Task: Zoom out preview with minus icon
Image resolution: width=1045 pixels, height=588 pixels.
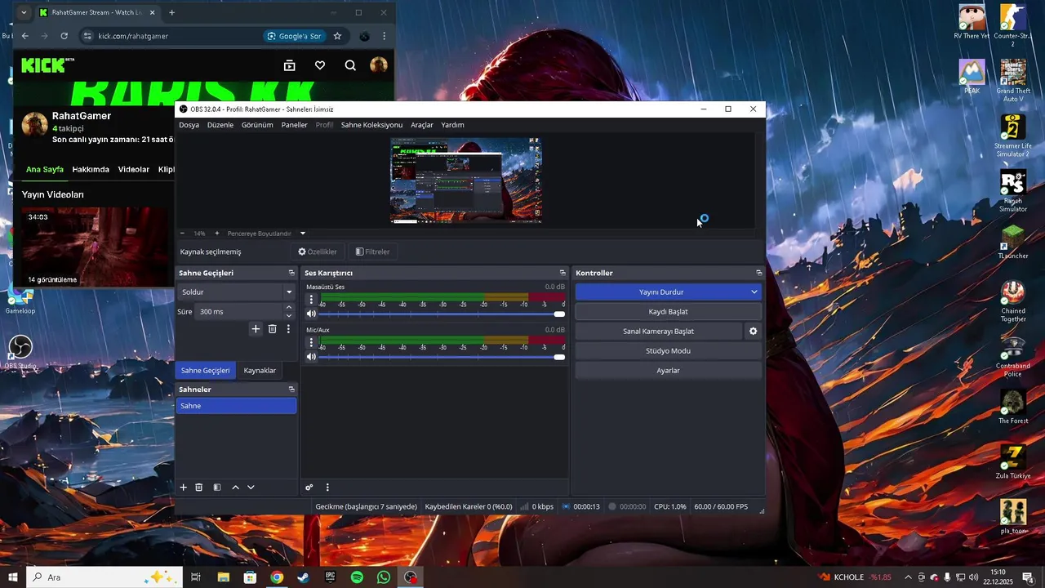Action: [x=182, y=234]
